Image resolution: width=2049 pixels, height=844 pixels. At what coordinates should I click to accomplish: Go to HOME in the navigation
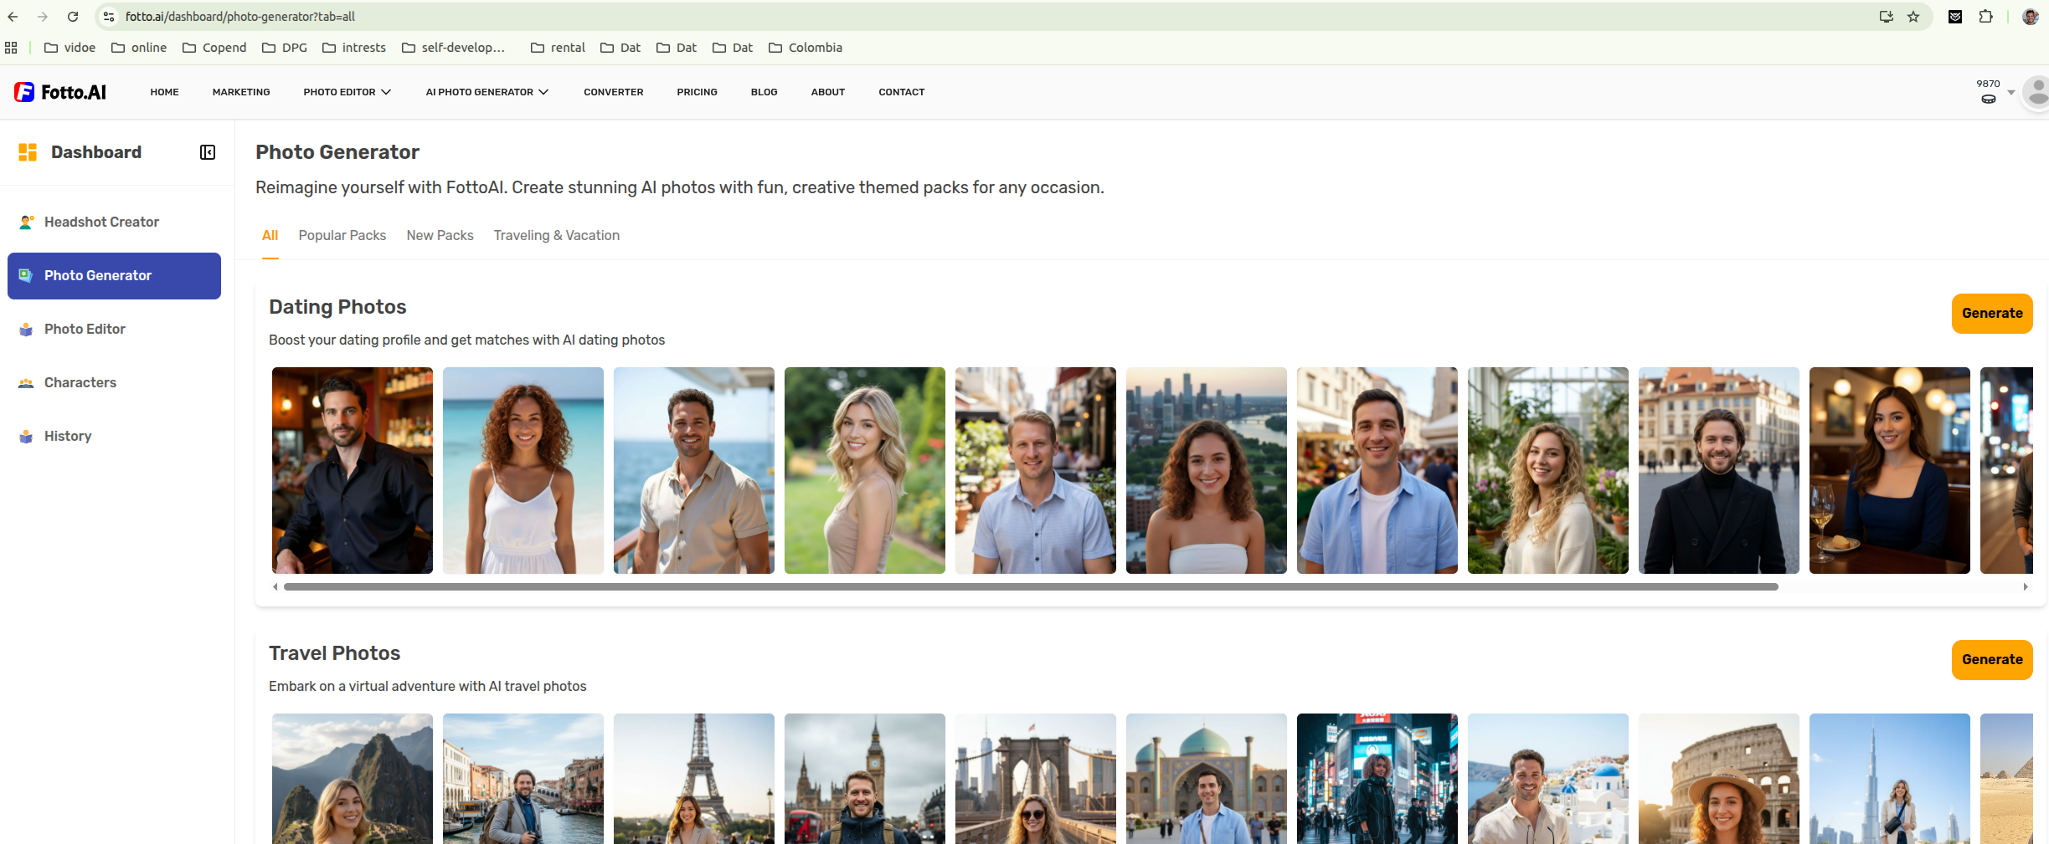point(165,92)
